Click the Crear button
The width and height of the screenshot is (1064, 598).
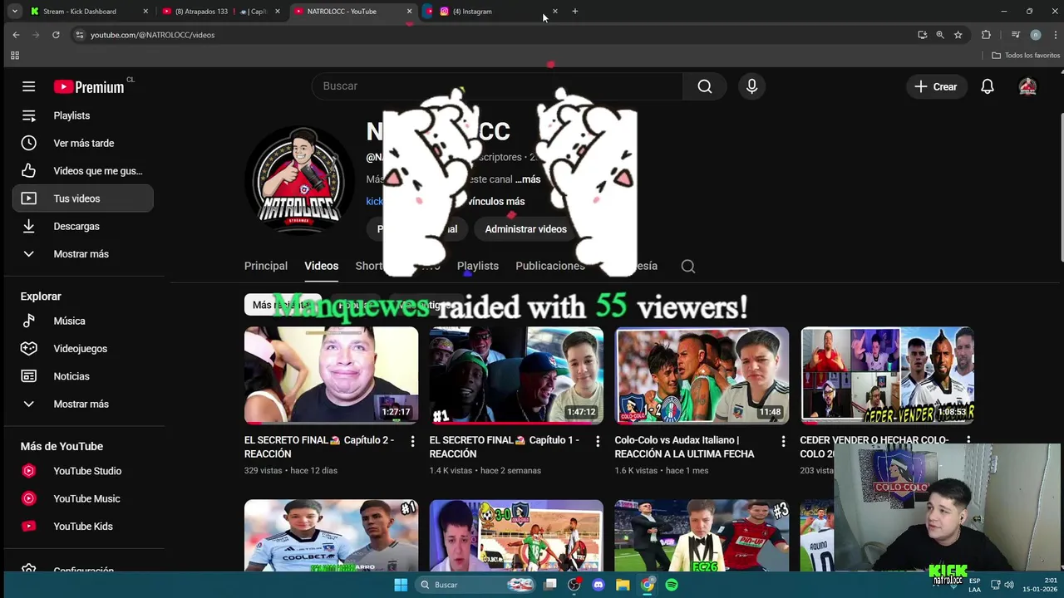click(x=936, y=86)
